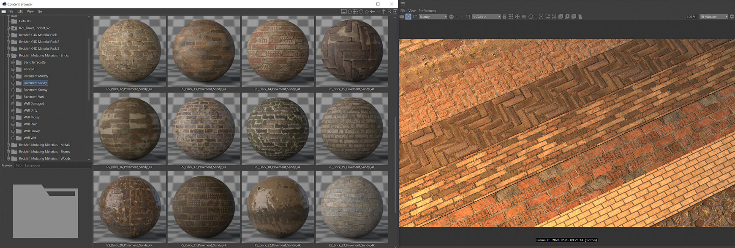Select RS_Brick_15_Pavement_Sandy_4K material thumbnail
The height and width of the screenshot is (248, 735).
(352, 51)
